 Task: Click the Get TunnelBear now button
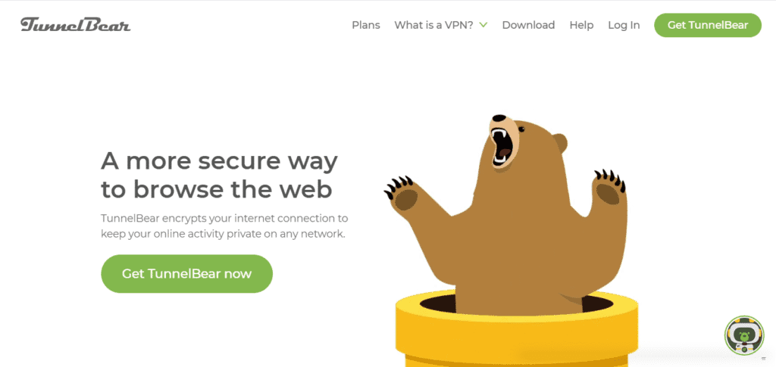[x=186, y=274]
